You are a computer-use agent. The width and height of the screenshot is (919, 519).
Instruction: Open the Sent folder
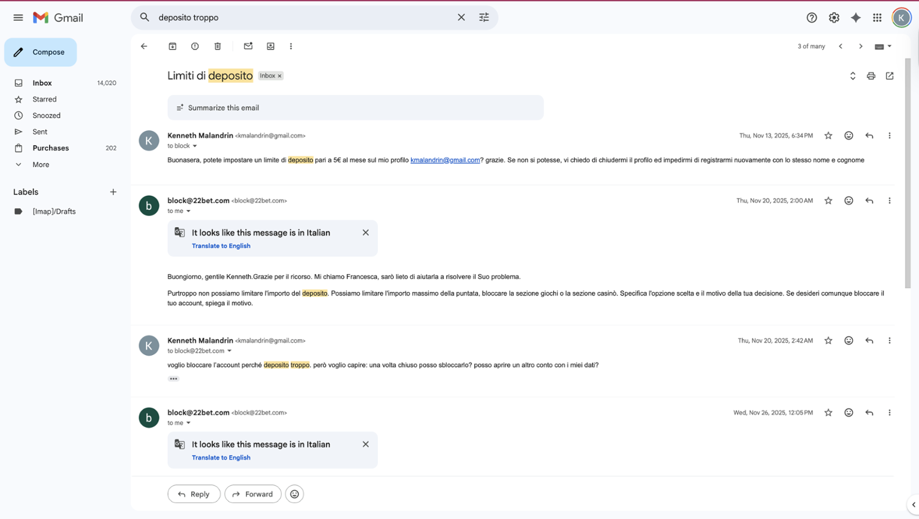(40, 132)
